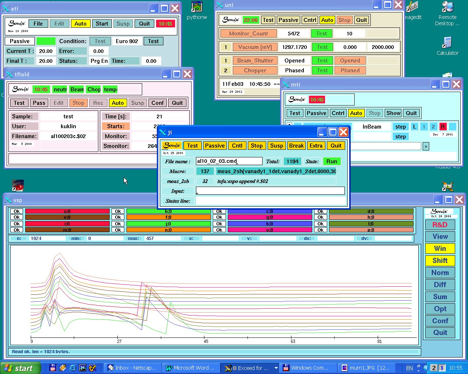Click the > arrow button in the mti window

pyautogui.click(x=426, y=146)
